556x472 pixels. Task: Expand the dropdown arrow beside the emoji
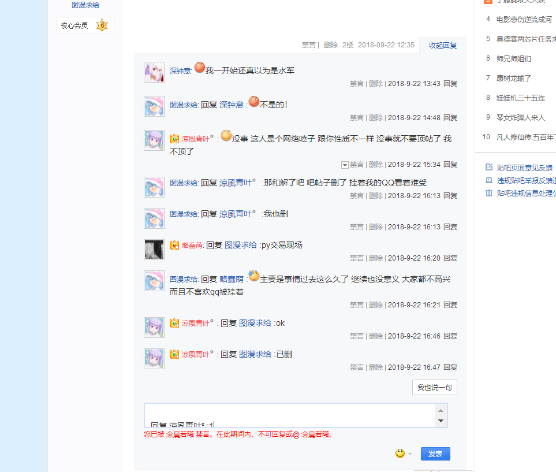(x=411, y=454)
